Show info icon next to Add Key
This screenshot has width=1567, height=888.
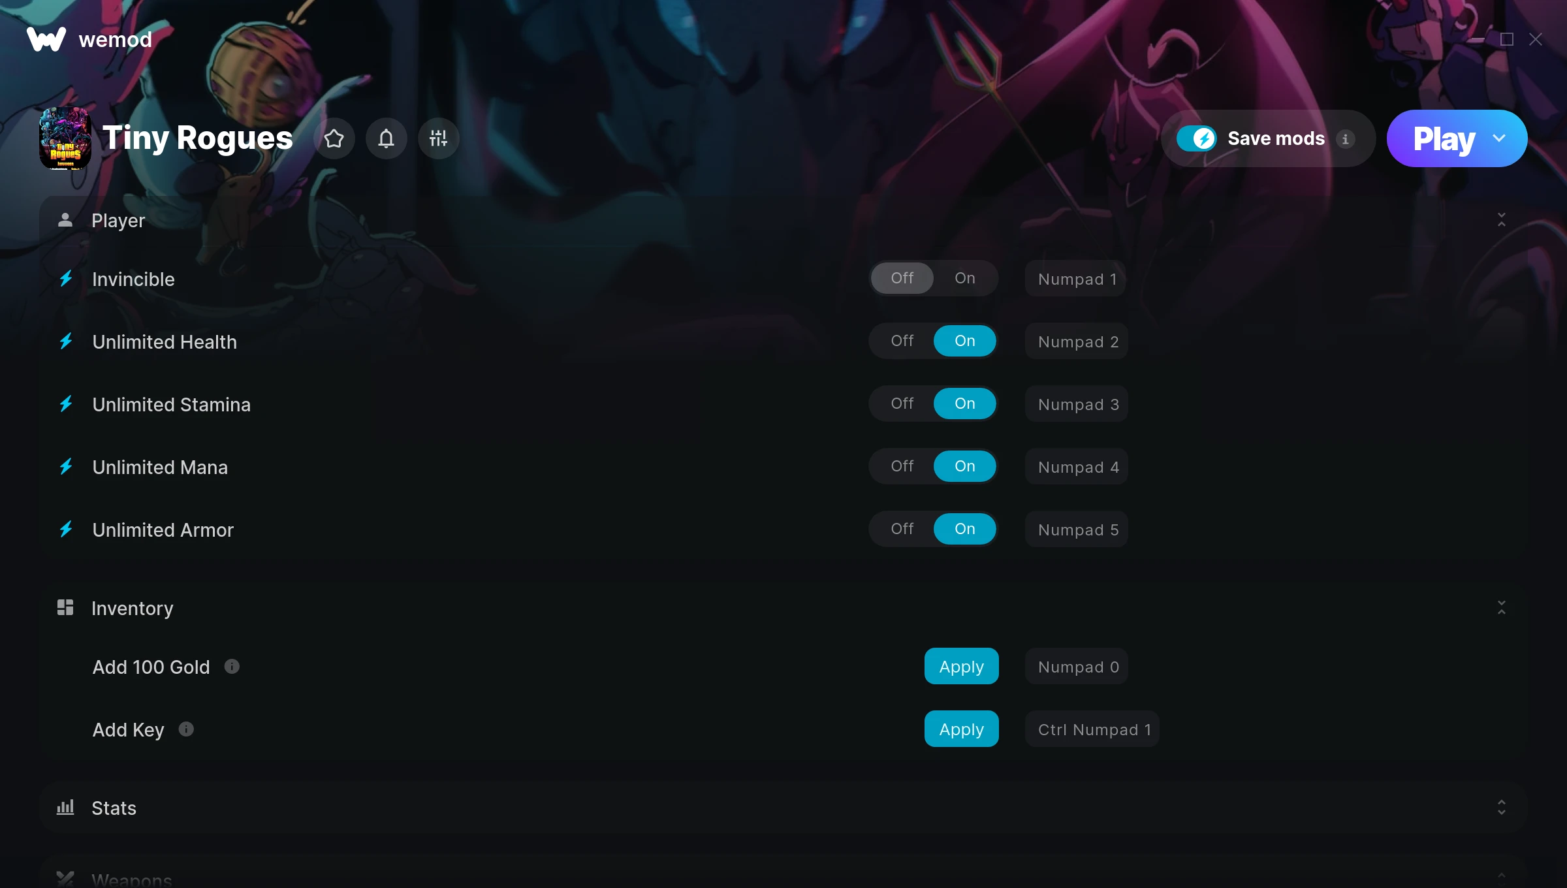(186, 729)
